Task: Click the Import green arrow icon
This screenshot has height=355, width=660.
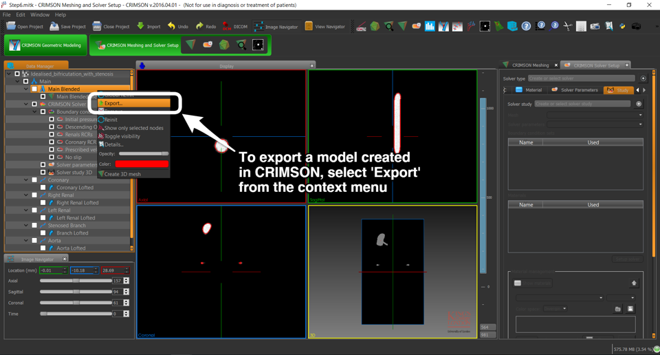Action: [140, 26]
